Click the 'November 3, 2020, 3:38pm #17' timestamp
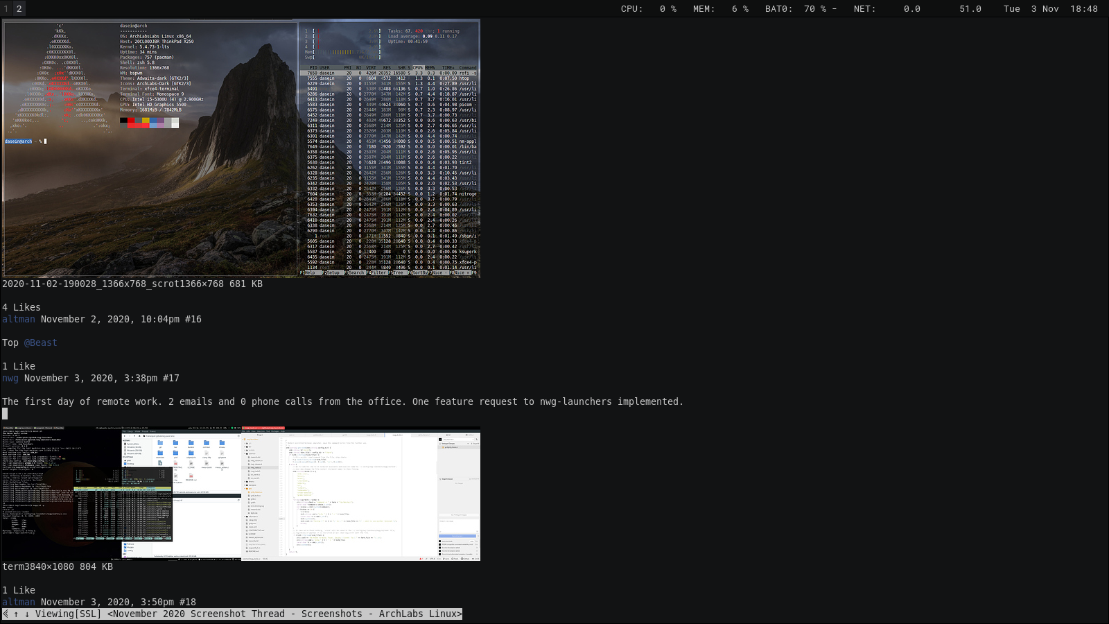Viewport: 1109px width, 624px height. pyautogui.click(x=102, y=378)
